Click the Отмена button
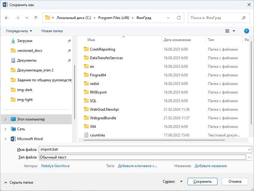The height and width of the screenshot is (191, 254). [235, 181]
